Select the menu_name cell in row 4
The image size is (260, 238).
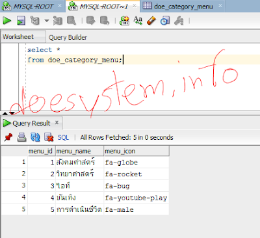coord(80,198)
